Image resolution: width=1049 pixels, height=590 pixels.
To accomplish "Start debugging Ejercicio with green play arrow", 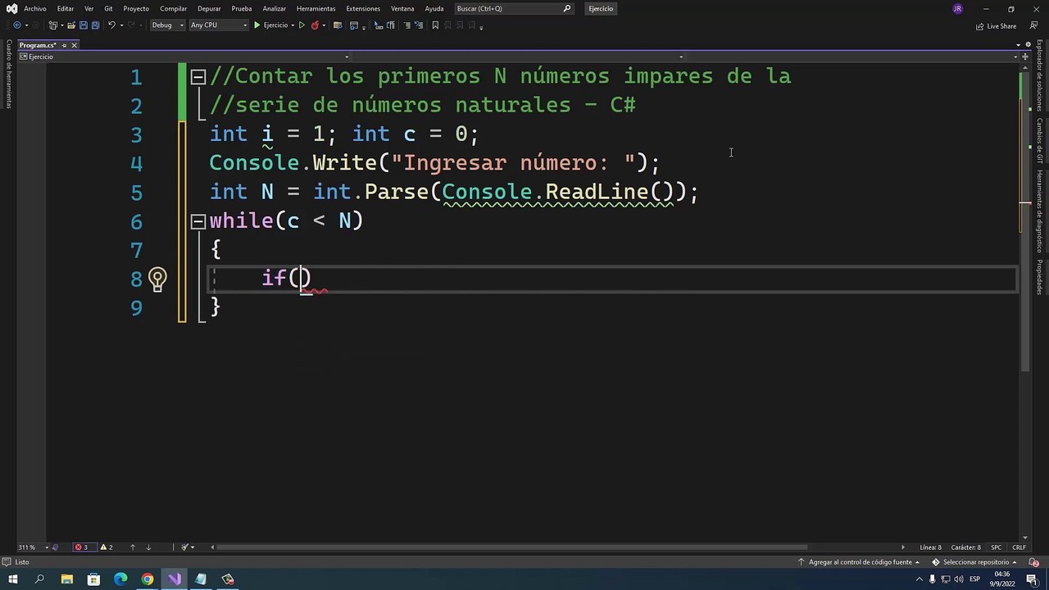I will coord(257,25).
